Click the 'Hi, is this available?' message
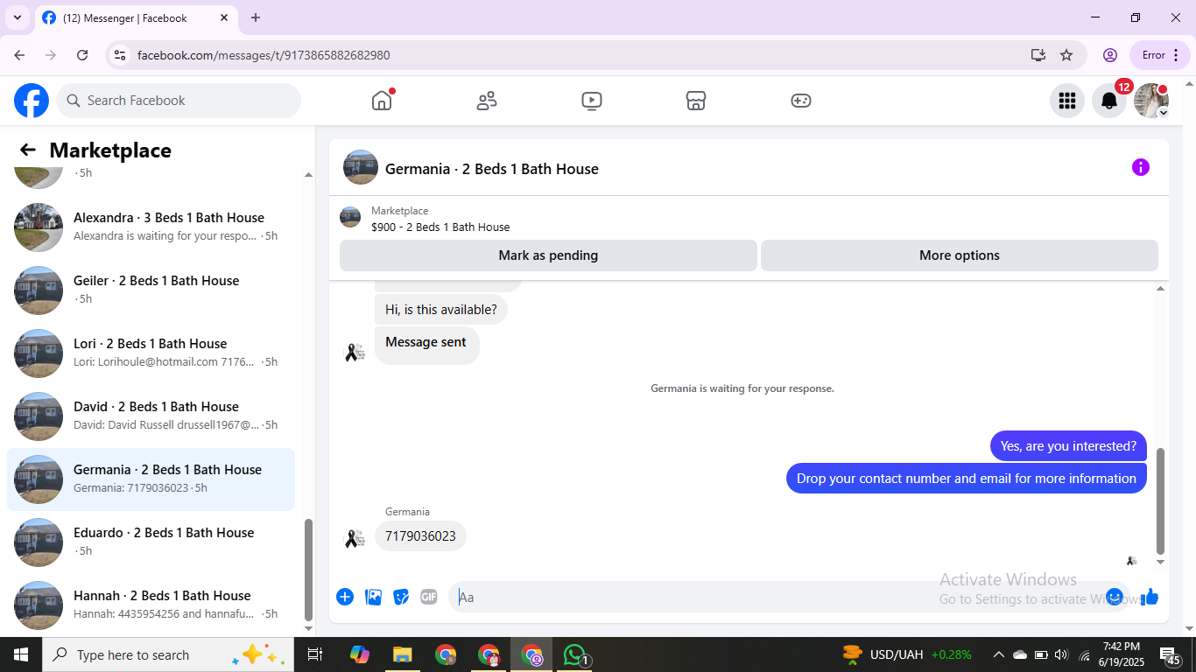This screenshot has height=672, width=1196. (441, 310)
